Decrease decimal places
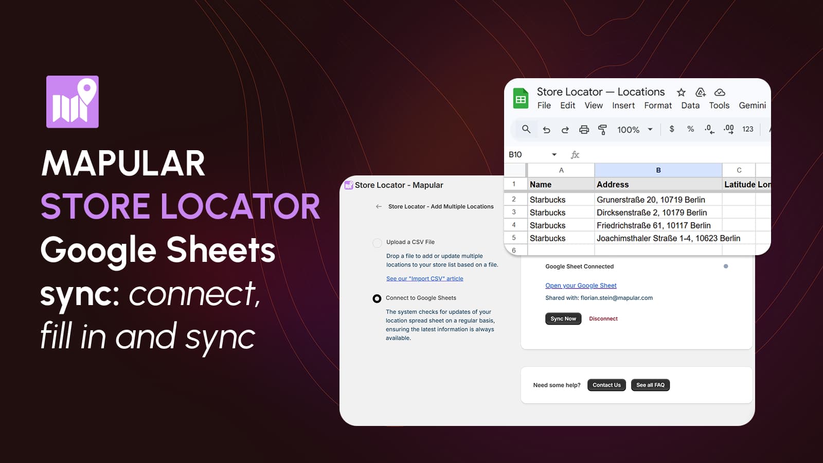Viewport: 823px width, 463px height. point(708,129)
